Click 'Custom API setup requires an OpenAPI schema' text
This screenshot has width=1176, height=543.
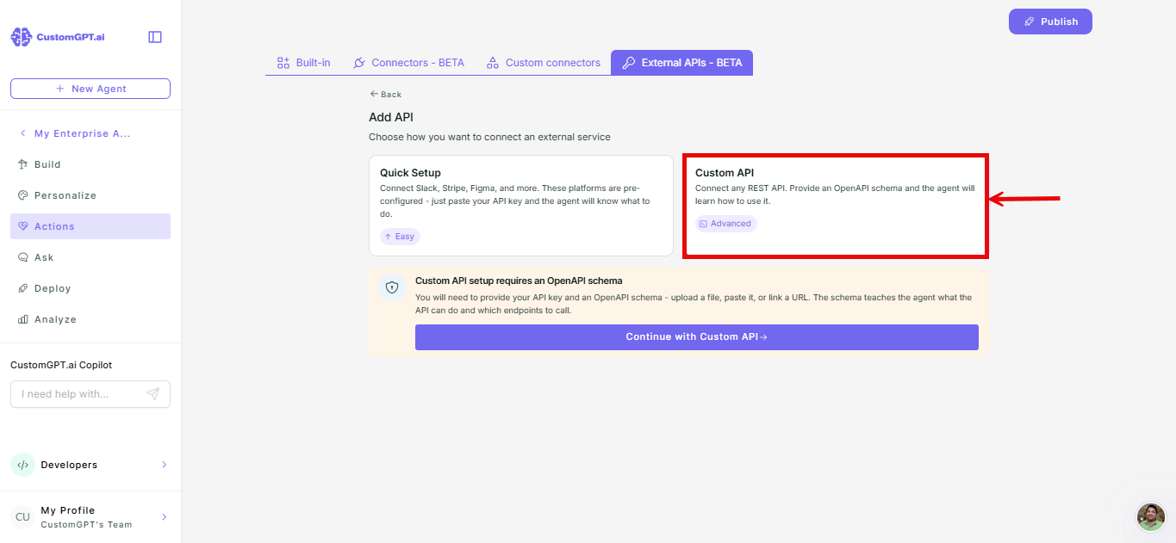519,281
